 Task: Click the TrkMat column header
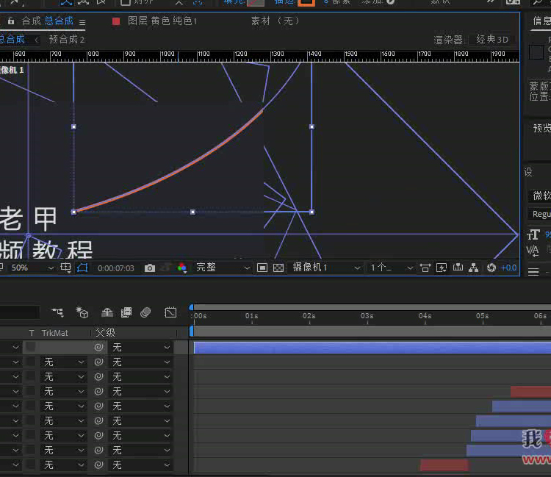(54, 333)
